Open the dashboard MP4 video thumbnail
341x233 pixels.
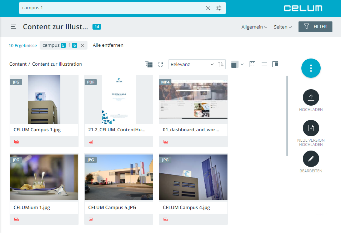[193, 100]
